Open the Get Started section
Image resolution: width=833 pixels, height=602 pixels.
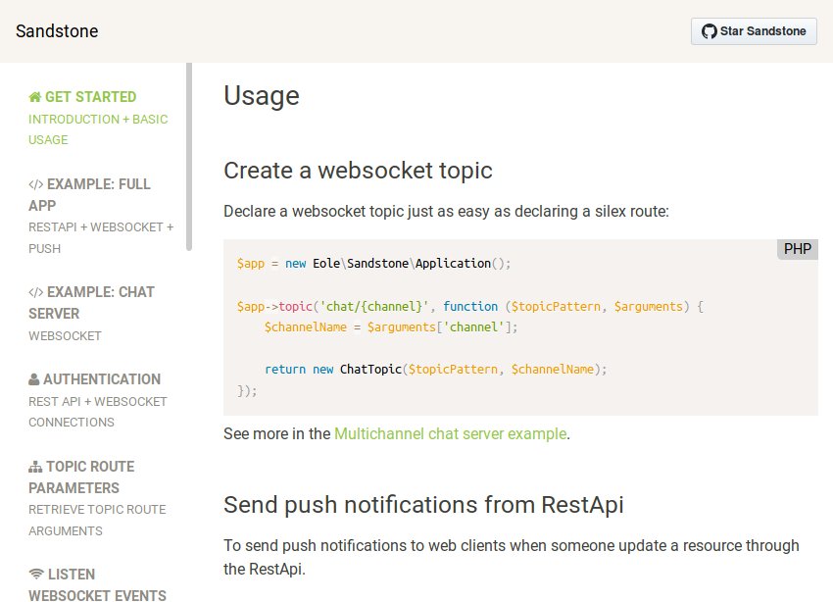(x=83, y=97)
